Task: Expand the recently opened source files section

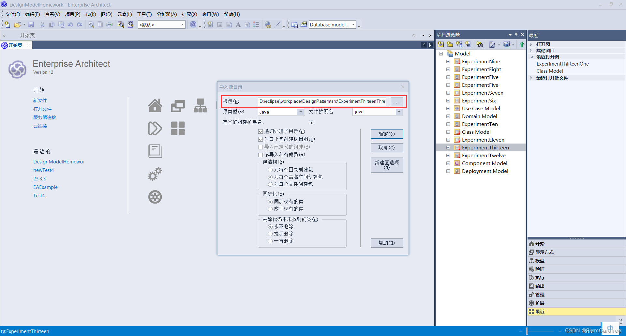Action: (x=531, y=78)
